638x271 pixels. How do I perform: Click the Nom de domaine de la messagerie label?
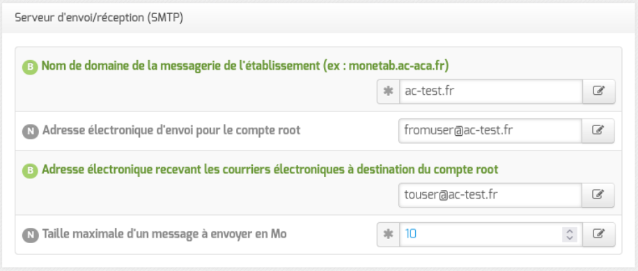click(x=245, y=66)
